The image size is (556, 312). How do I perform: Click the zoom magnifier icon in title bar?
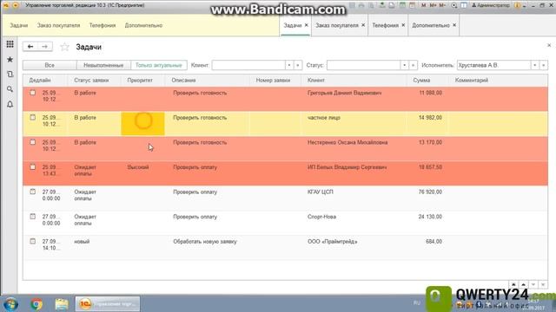click(453, 5)
